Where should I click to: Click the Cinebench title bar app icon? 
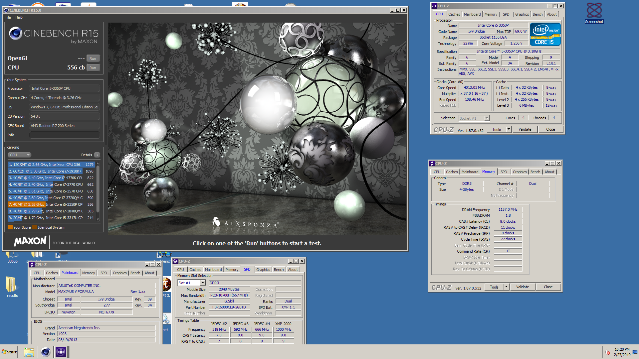coord(6,10)
